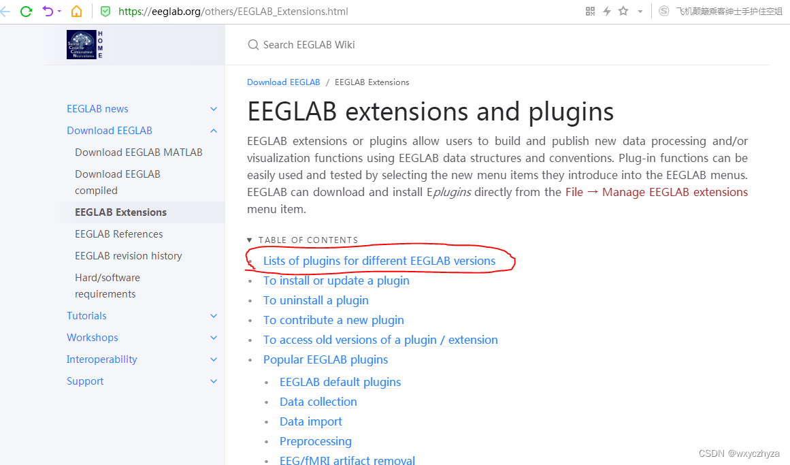
Task: Expand the Interoperability chevron
Action: click(x=214, y=359)
